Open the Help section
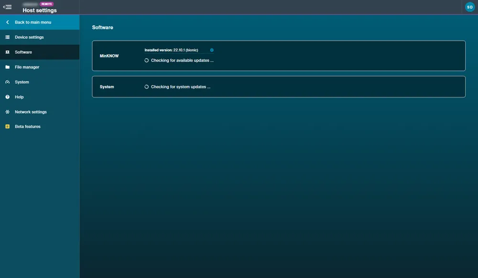478x278 pixels. [40, 97]
